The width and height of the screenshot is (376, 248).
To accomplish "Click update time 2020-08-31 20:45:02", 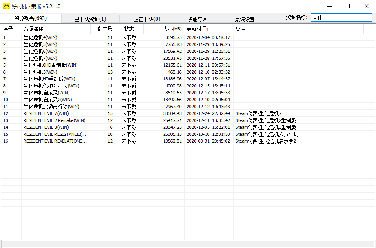I will 208,141.
